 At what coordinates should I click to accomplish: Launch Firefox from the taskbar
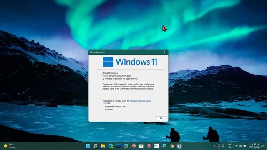tap(133, 146)
